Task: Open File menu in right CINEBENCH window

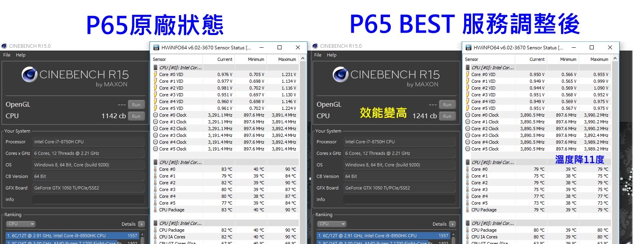Action: [318, 55]
